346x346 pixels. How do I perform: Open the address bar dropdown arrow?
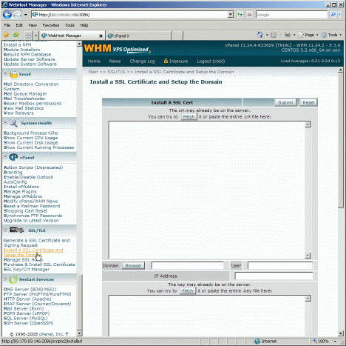(x=231, y=15)
